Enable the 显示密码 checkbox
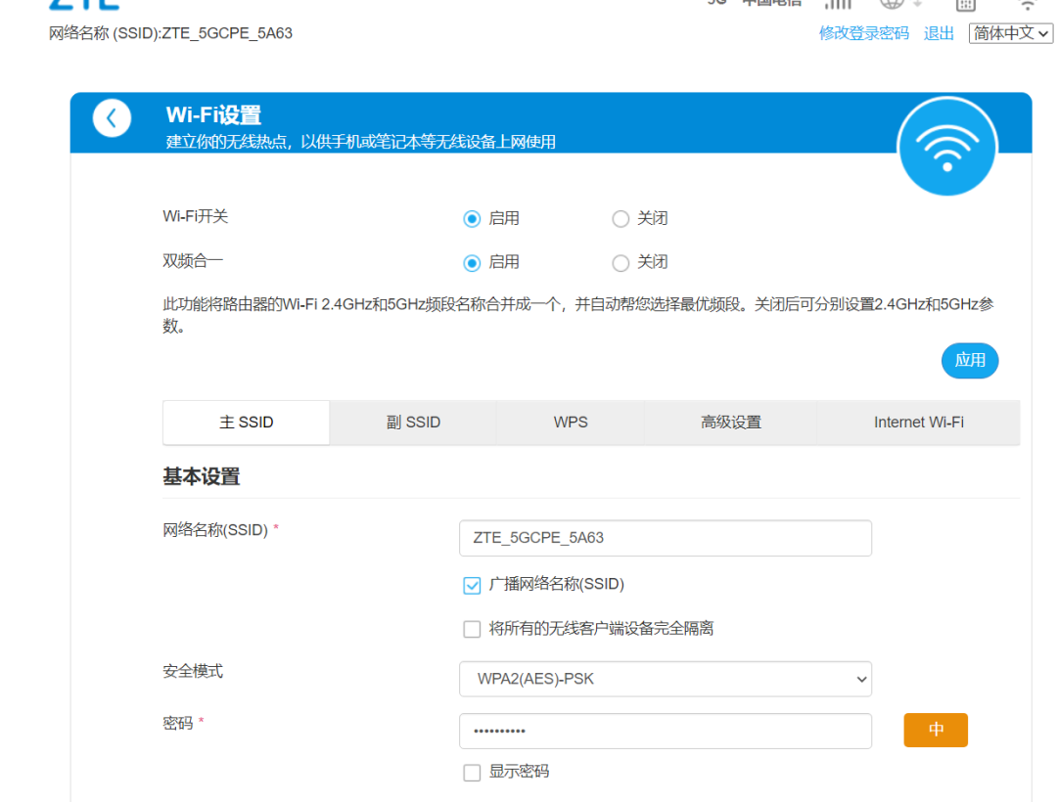This screenshot has width=1057, height=802. (x=472, y=772)
